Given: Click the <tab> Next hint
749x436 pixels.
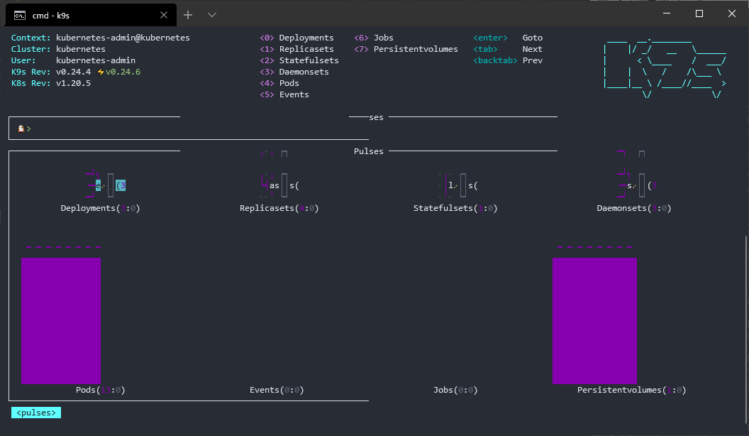Looking at the screenshot, I should (x=508, y=49).
